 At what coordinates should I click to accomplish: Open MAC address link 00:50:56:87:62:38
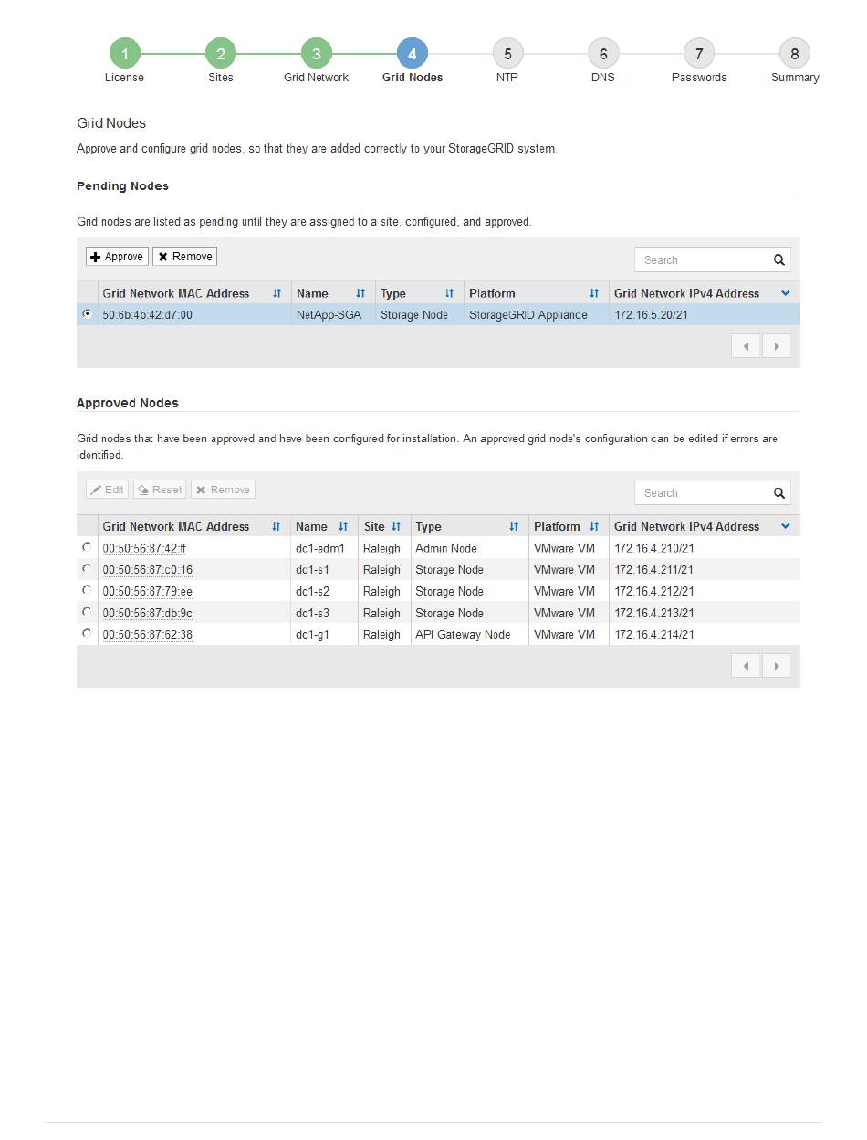[147, 635]
